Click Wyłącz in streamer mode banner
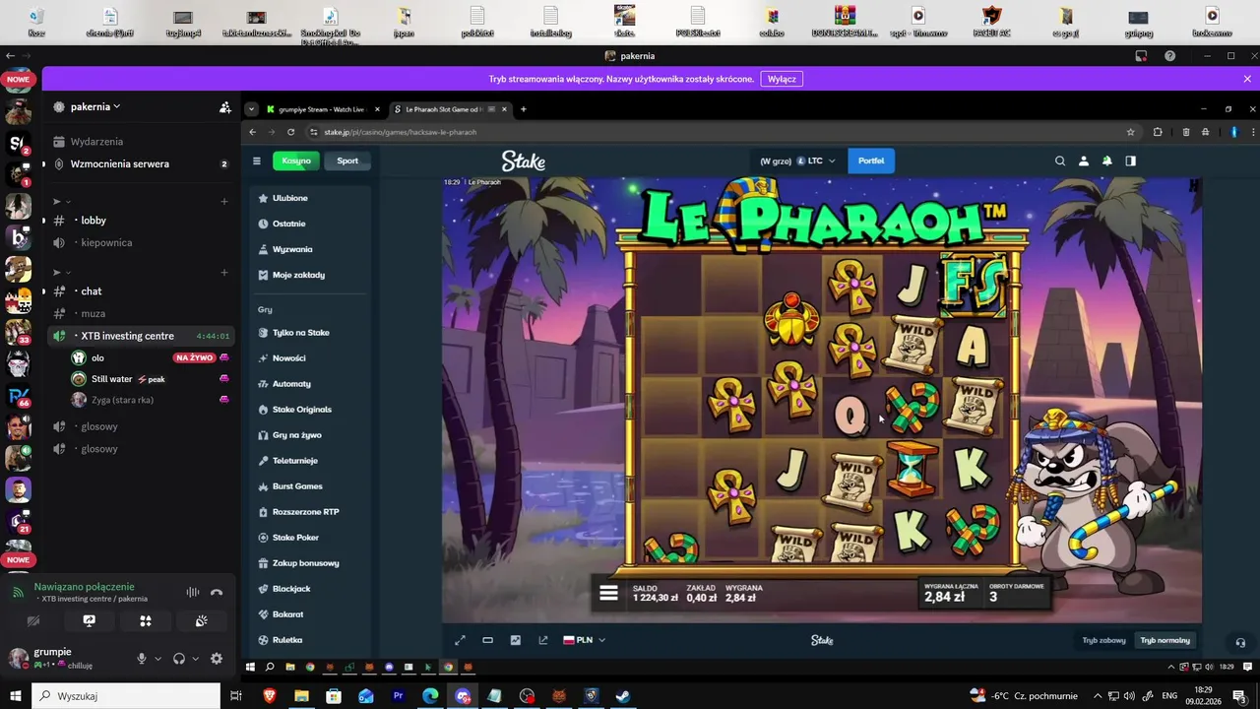Image resolution: width=1260 pixels, height=709 pixels. coord(782,79)
